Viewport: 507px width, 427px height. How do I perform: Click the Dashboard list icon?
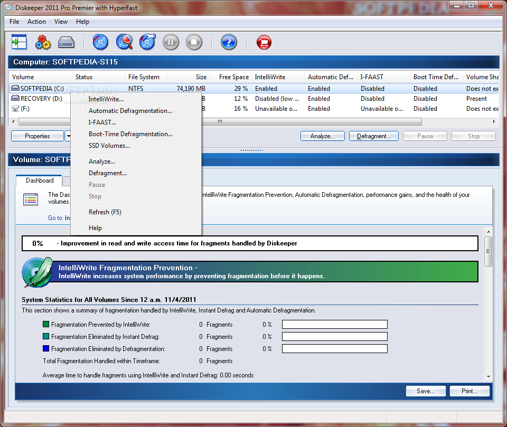click(31, 199)
